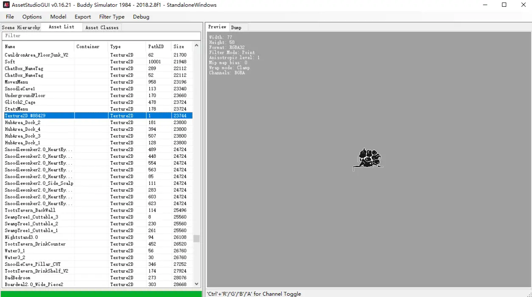
Task: Select the CauldronArea_FloorJunk_V2 row
Action: 97,55
